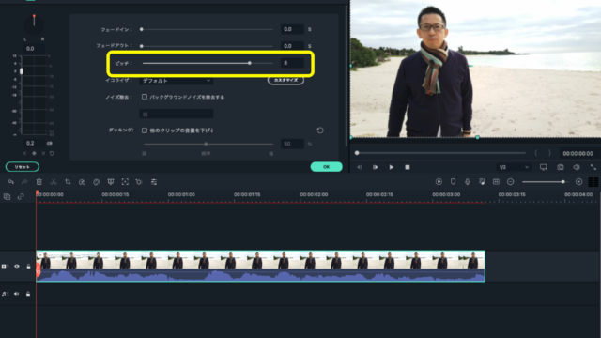Click the keyframing toolbar icon

click(x=139, y=182)
